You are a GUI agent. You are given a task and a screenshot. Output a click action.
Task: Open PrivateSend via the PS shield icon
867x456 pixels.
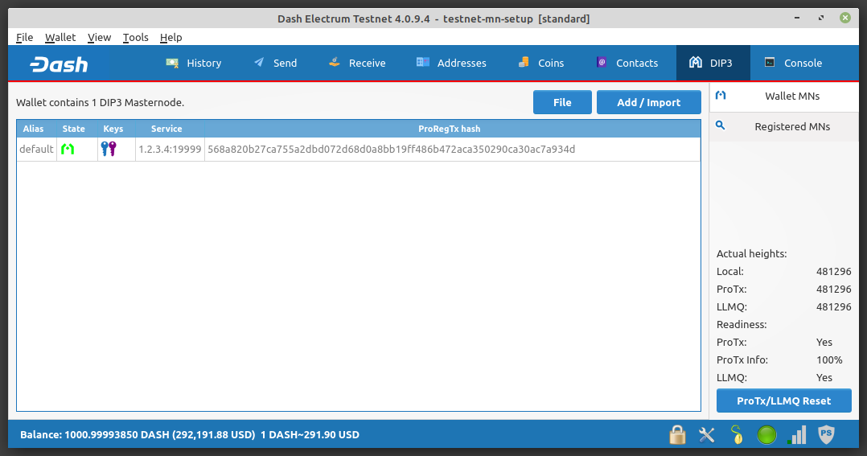pyautogui.click(x=826, y=435)
